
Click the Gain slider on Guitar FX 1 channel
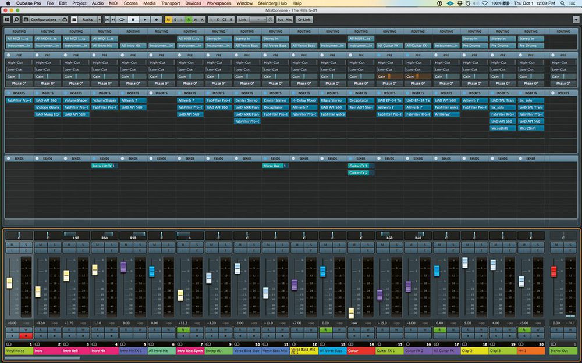click(389, 76)
